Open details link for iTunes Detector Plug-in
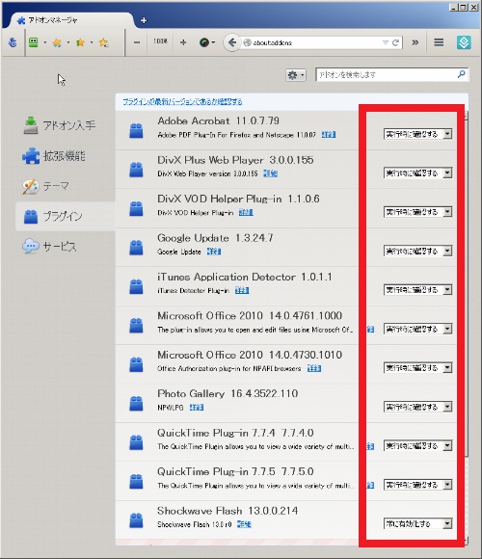 242,290
